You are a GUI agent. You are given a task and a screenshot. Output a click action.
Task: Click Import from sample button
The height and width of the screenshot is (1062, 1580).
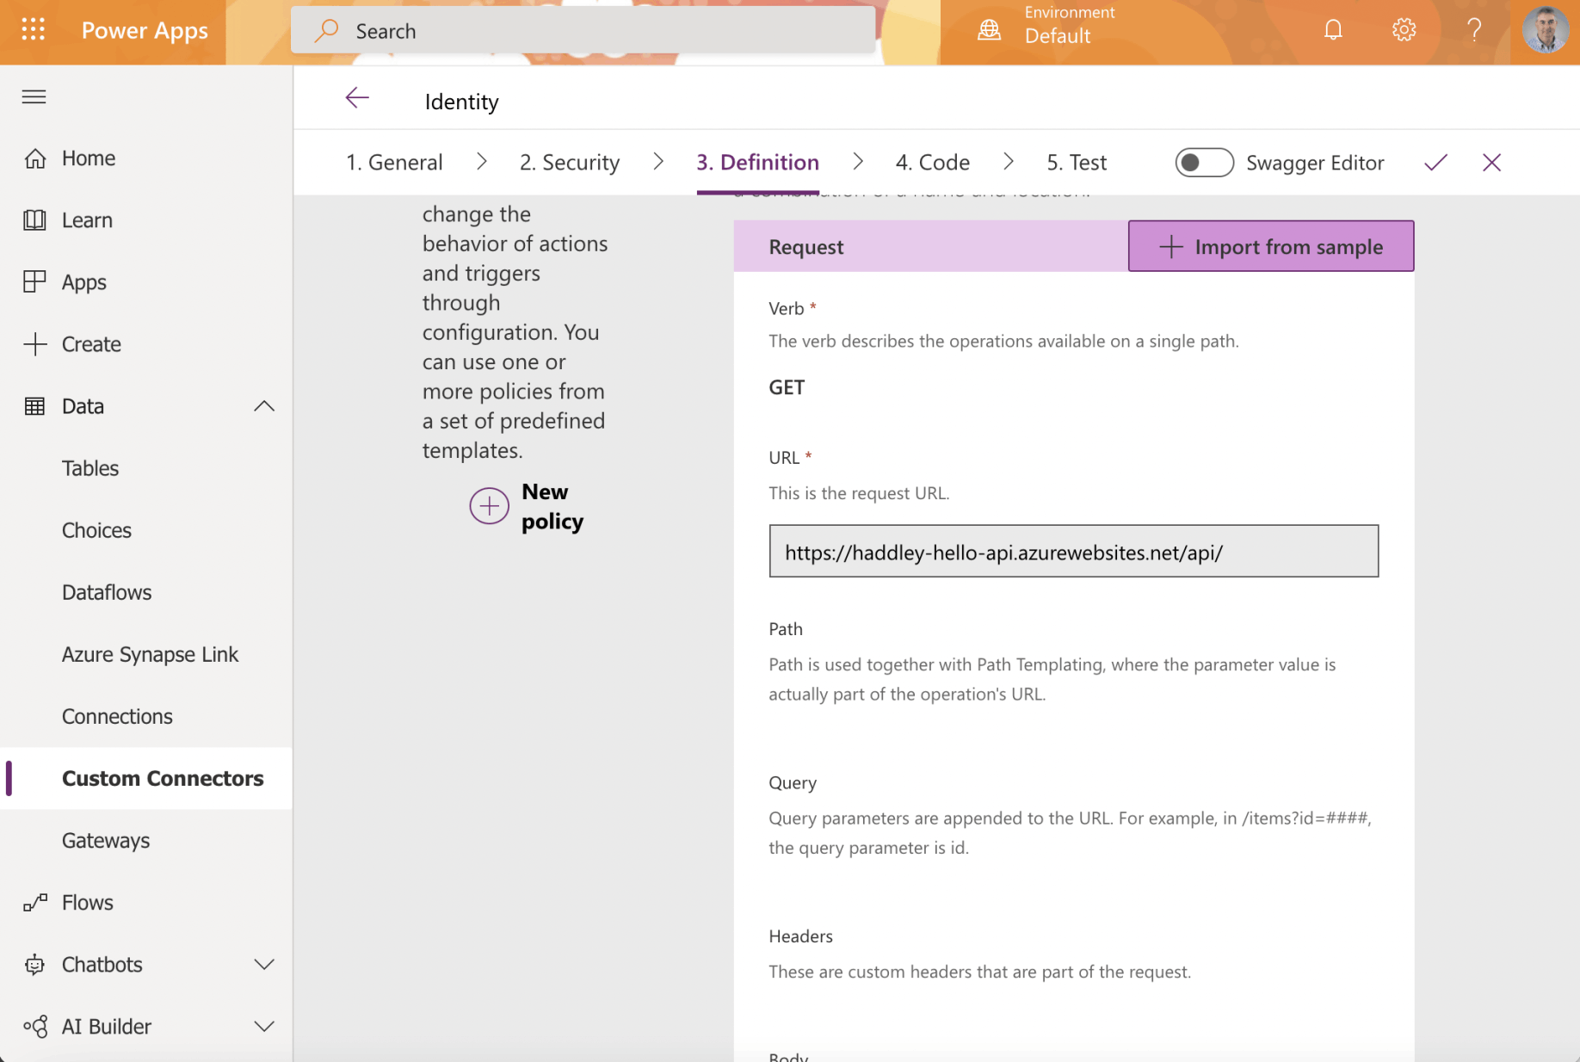[1270, 247]
